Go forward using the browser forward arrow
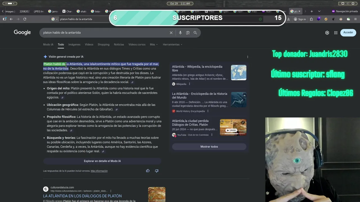 [x=18, y=19]
